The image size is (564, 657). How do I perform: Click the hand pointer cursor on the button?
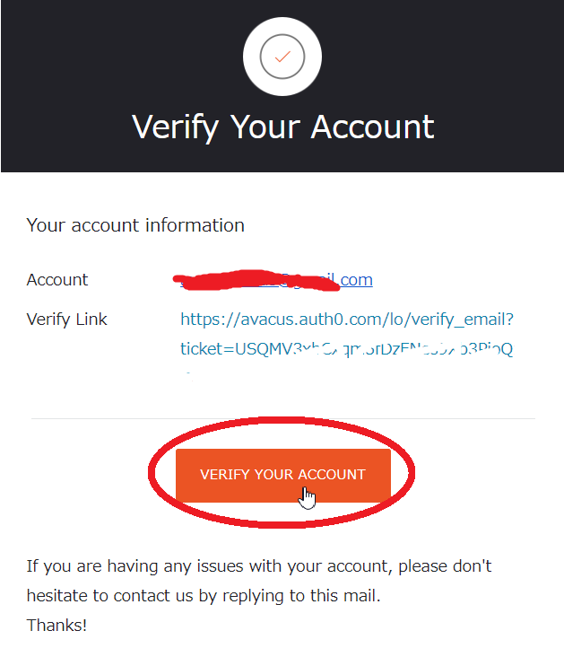click(x=308, y=496)
